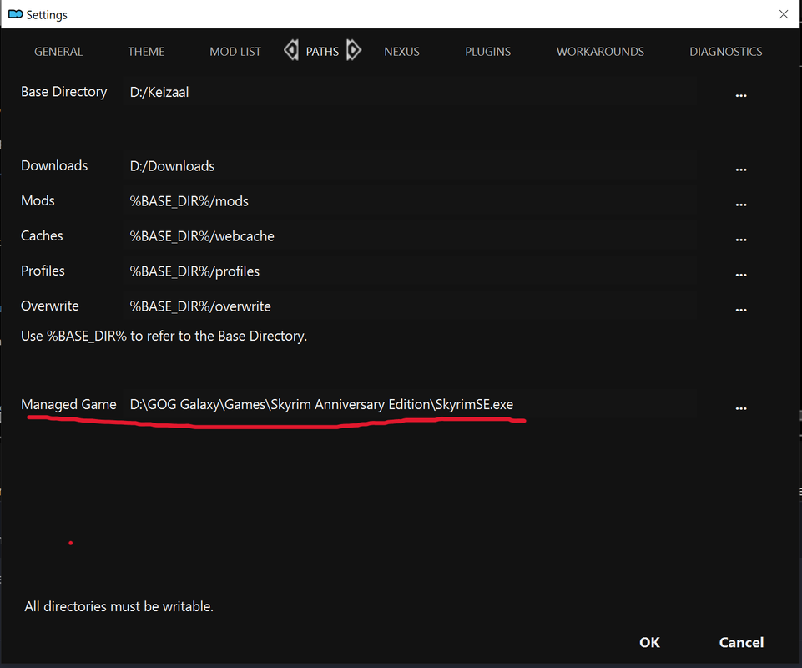The height and width of the screenshot is (668, 802).
Task: Browse for Base Directory folder
Action: (x=740, y=96)
